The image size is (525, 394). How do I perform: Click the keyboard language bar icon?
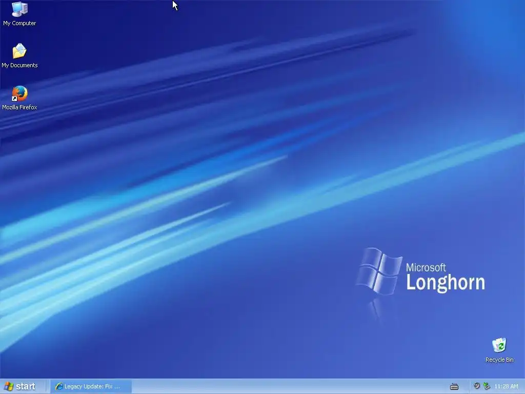(454, 387)
